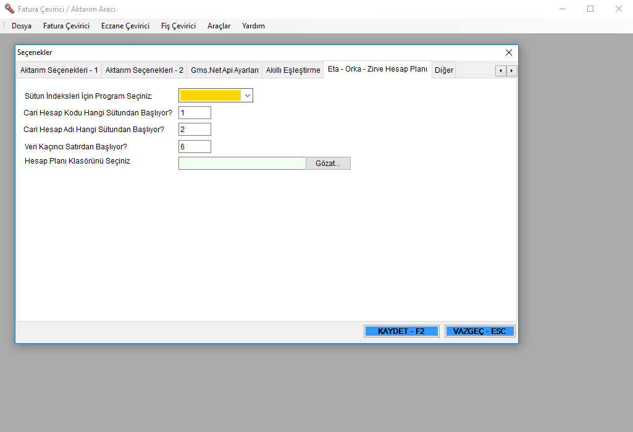Open the Gms.Net Api Ayarları tab
Screen dimensions: 633x432
pos(224,70)
